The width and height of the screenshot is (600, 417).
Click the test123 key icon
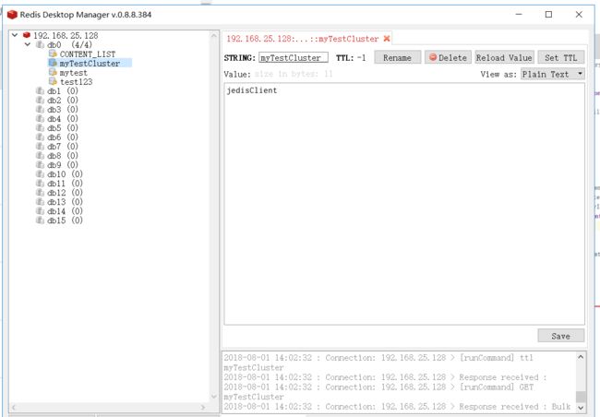(x=53, y=81)
